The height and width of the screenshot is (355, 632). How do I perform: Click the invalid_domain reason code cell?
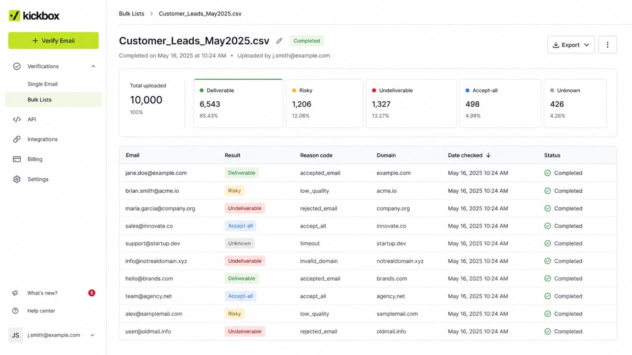[319, 261]
